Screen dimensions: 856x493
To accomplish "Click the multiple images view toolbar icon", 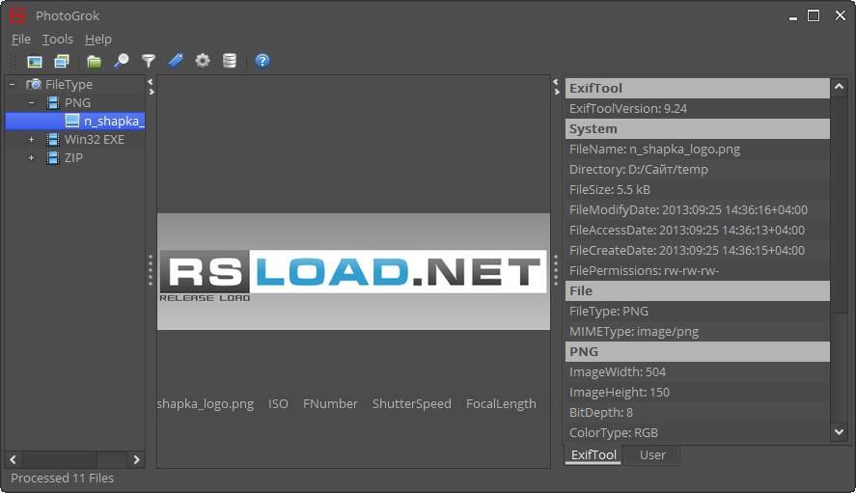I will [62, 61].
